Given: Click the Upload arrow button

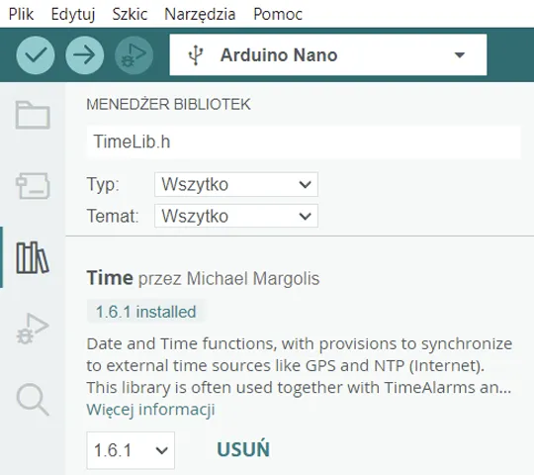Looking at the screenshot, I should pyautogui.click(x=85, y=55).
